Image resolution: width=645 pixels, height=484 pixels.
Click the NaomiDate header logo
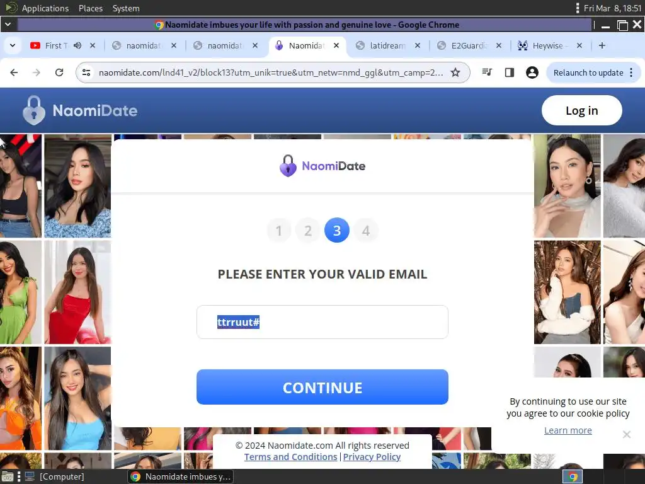(x=80, y=110)
